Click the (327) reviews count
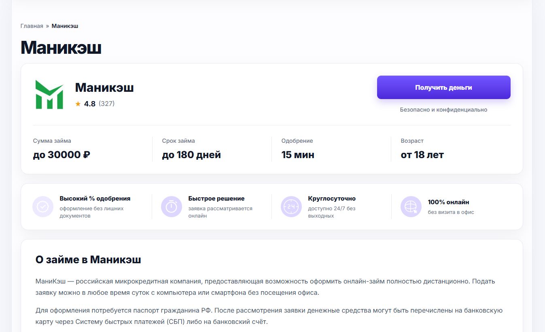The width and height of the screenshot is (545, 332). pyautogui.click(x=106, y=104)
